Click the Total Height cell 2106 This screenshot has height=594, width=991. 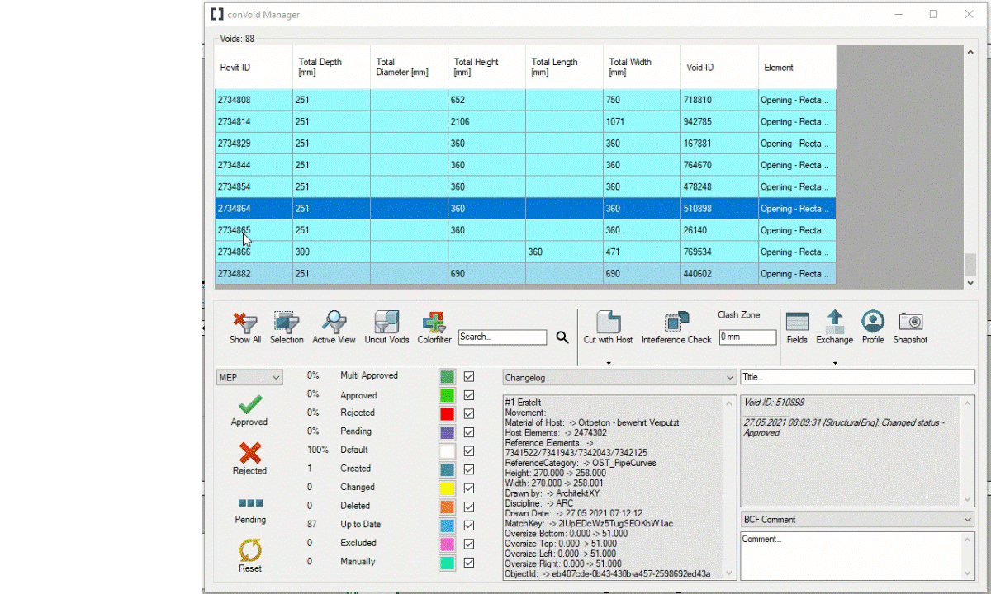pos(486,121)
